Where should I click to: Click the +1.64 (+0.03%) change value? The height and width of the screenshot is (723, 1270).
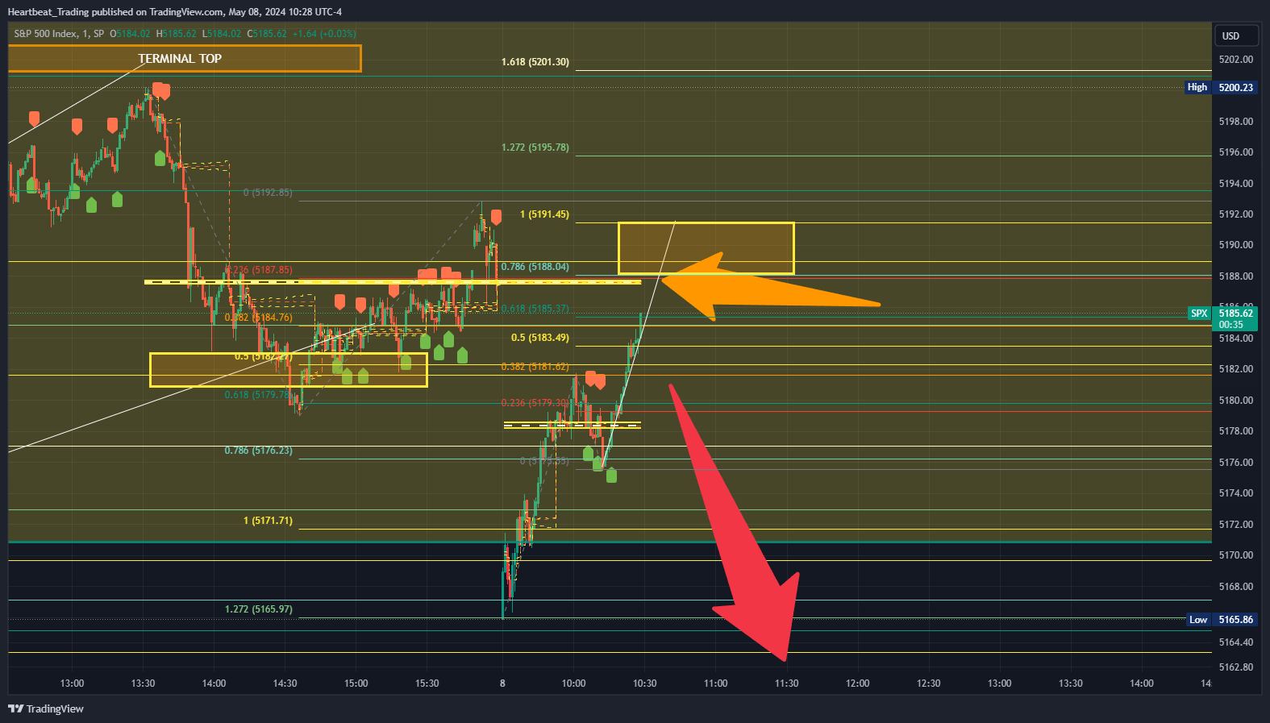pos(324,34)
